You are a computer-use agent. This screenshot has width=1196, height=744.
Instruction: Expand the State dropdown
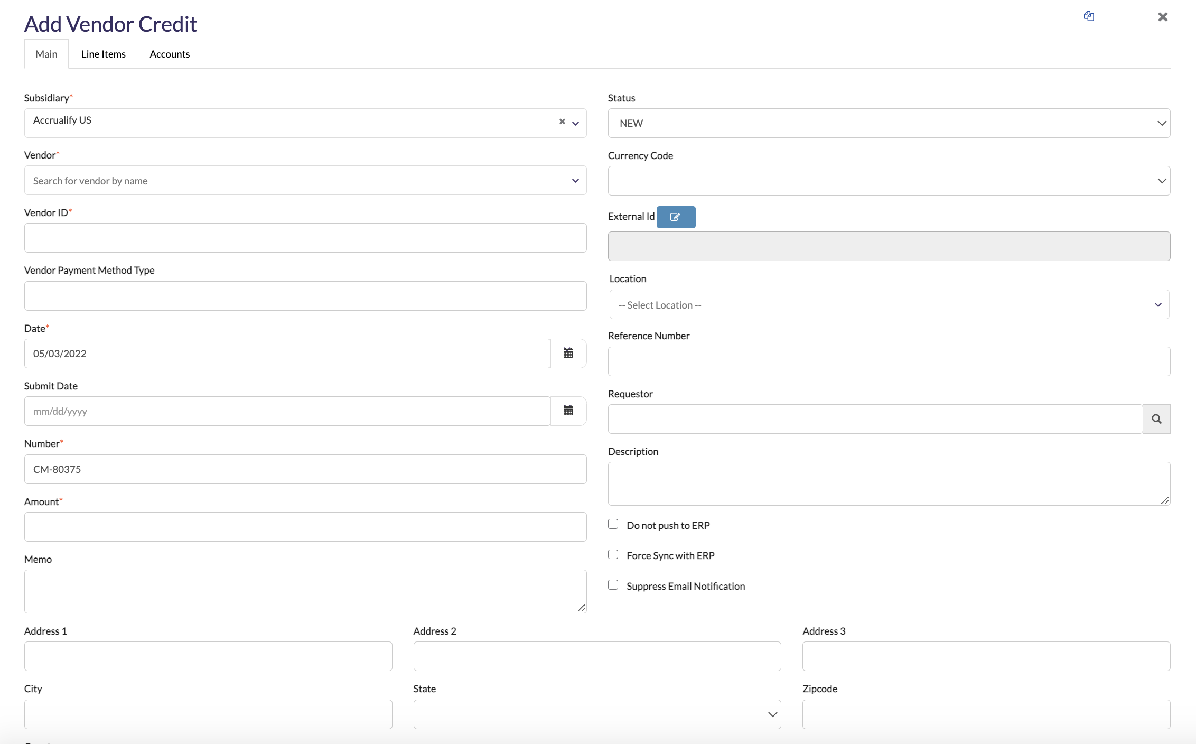tap(597, 714)
